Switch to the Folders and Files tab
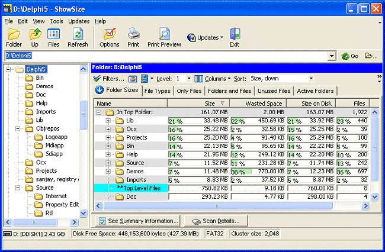The image size is (385, 252). [230, 91]
